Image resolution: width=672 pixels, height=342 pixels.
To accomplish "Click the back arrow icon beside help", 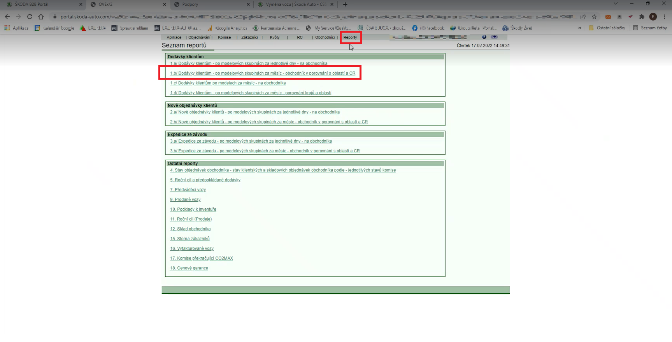I will click(494, 37).
